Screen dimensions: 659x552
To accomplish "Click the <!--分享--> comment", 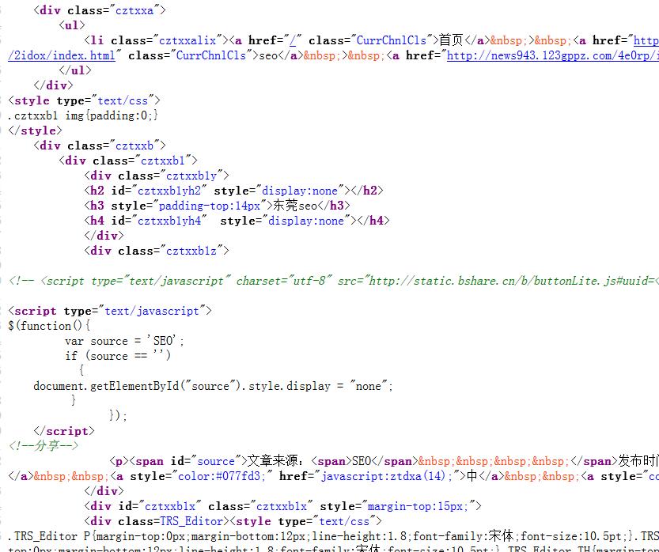I will click(43, 446).
